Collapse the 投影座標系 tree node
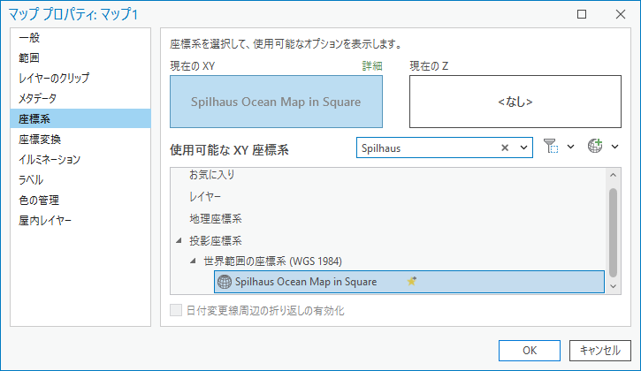 point(179,240)
